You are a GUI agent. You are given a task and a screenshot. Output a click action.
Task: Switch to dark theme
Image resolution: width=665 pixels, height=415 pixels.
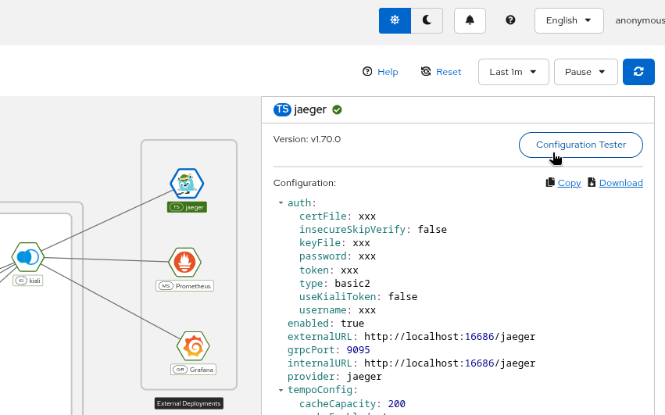427,20
